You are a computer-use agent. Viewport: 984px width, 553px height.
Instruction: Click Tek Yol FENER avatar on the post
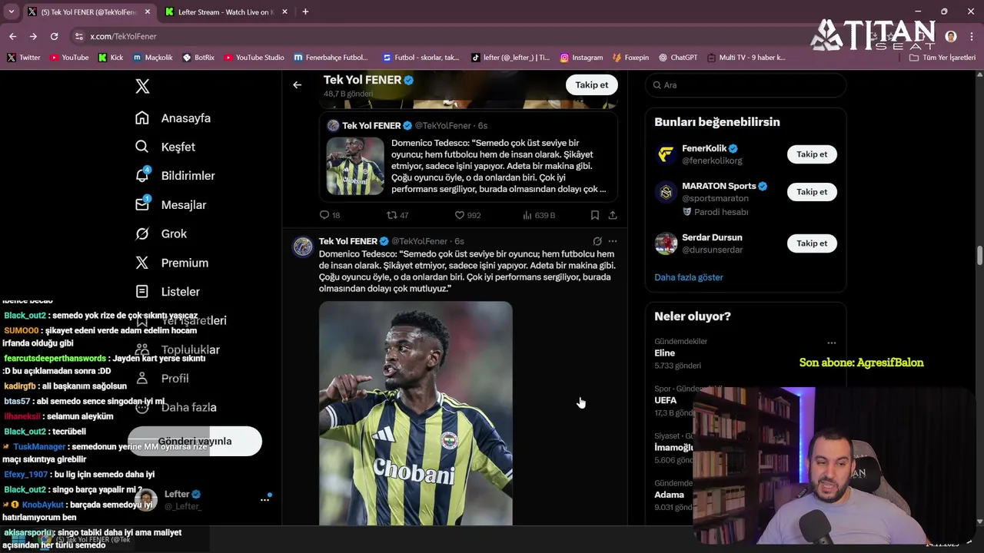(303, 247)
